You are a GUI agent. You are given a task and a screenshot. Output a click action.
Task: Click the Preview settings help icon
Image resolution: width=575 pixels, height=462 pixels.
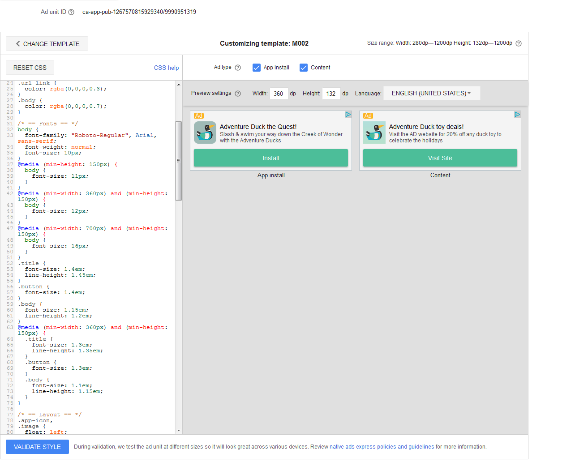[238, 94]
